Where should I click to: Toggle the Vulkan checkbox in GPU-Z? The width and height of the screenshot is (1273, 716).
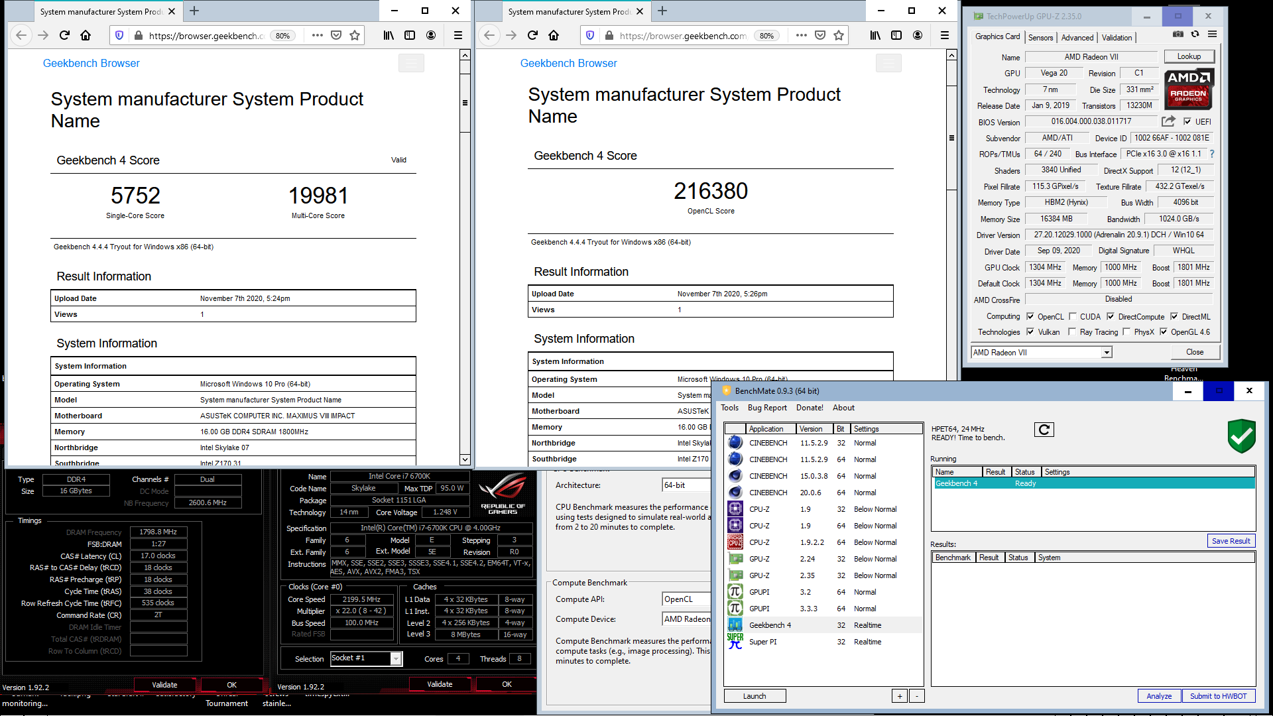coord(1030,332)
